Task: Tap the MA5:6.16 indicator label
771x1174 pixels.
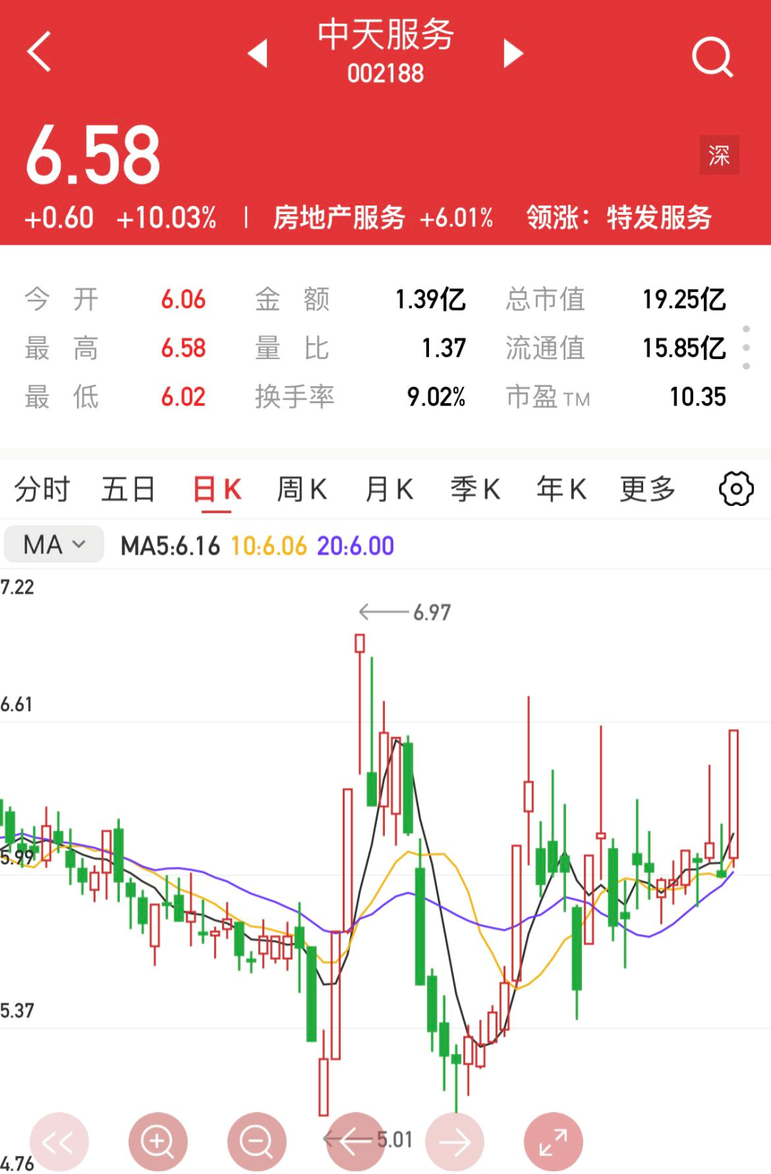Action: [x=170, y=546]
